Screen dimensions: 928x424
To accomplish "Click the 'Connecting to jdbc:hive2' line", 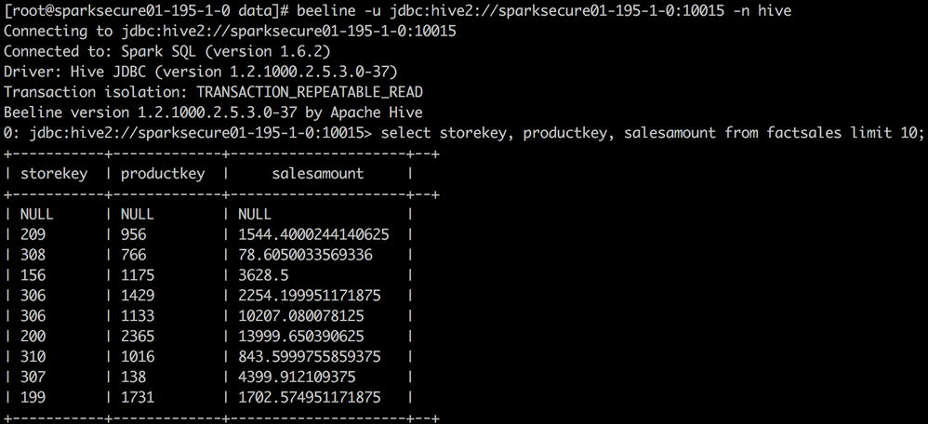I will [x=230, y=31].
